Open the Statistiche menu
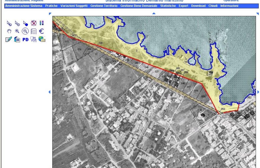Viewport: 260px width, 168px height. [x=168, y=6]
